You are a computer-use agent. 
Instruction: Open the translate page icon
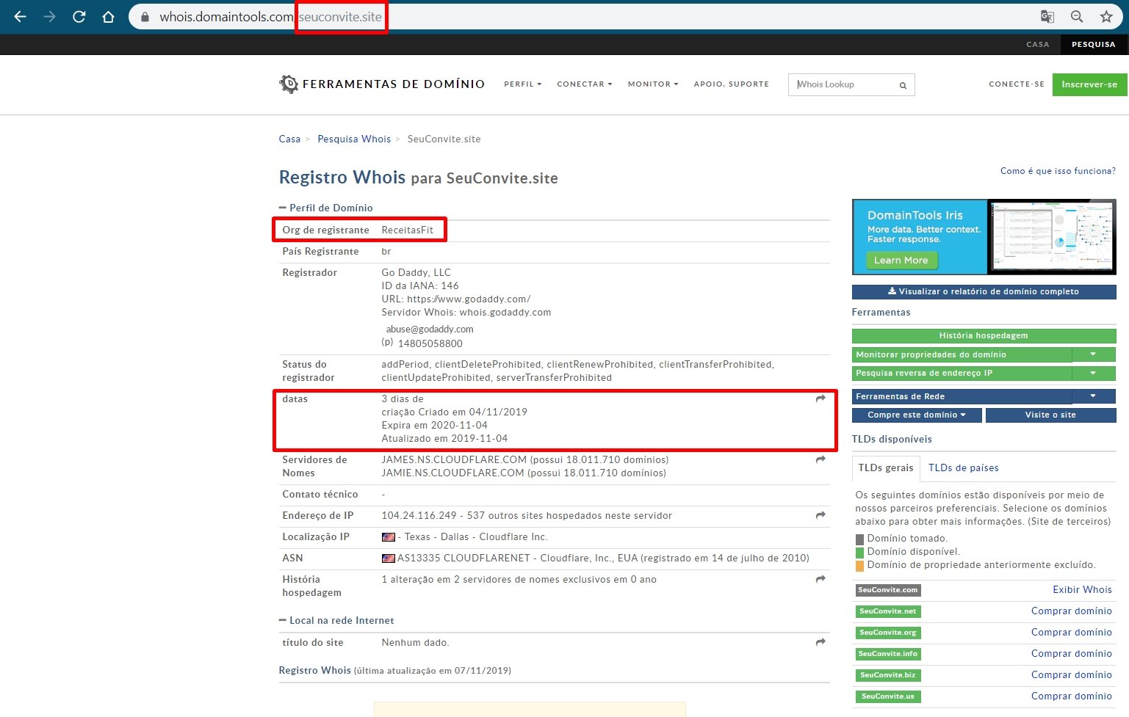[1047, 16]
